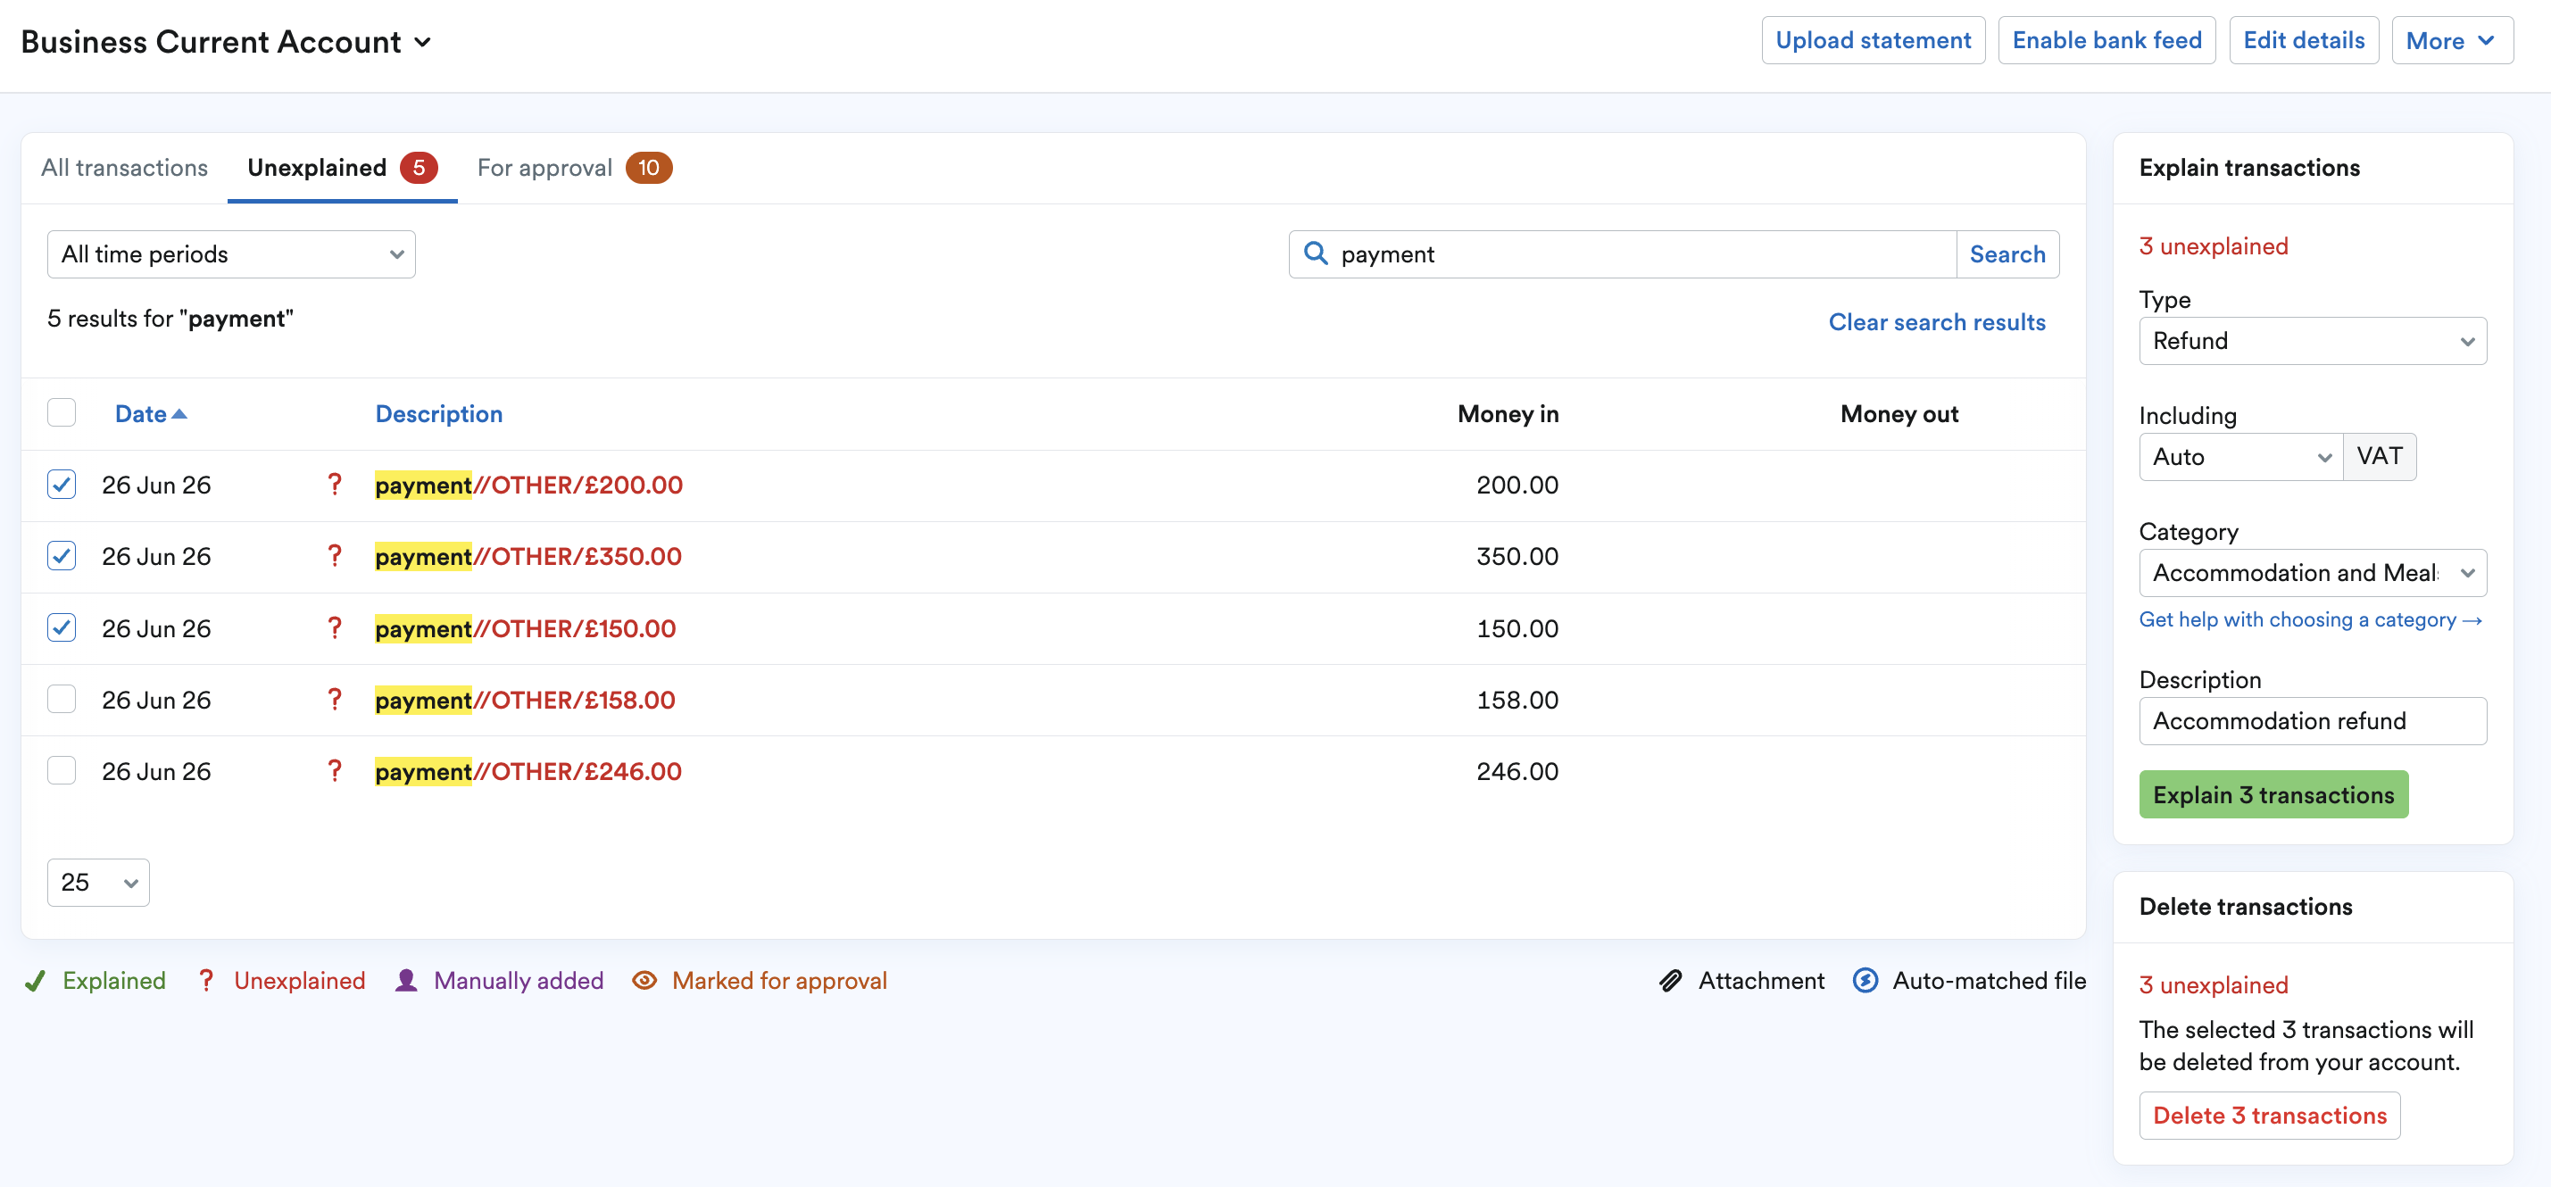
Task: Uncheck the £350.00 payment row
Action: pyautogui.click(x=62, y=555)
